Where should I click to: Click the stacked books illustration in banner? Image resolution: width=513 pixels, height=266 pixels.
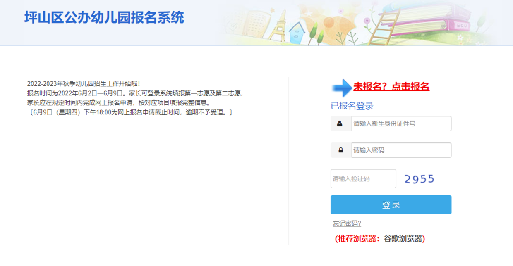(430, 19)
